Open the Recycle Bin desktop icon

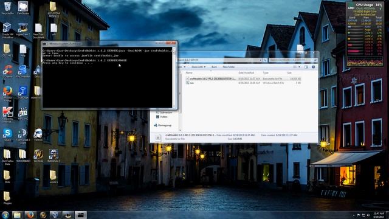click(x=7, y=8)
